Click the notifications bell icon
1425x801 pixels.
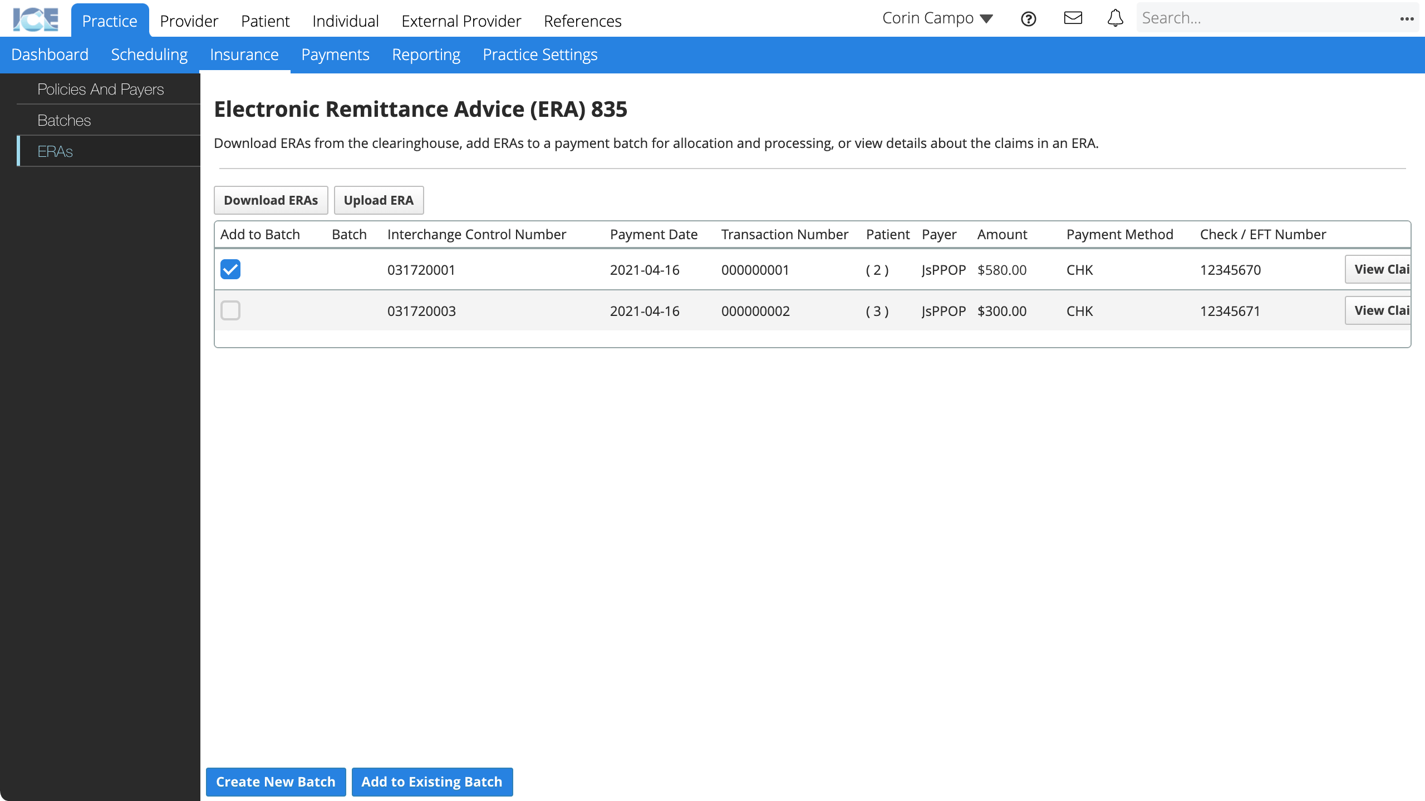tap(1115, 18)
